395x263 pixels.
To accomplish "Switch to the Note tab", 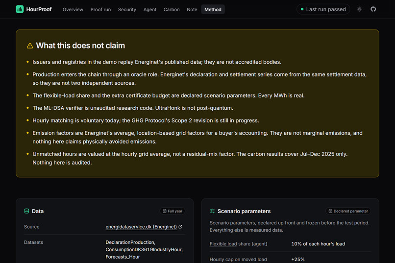I will [192, 10].
